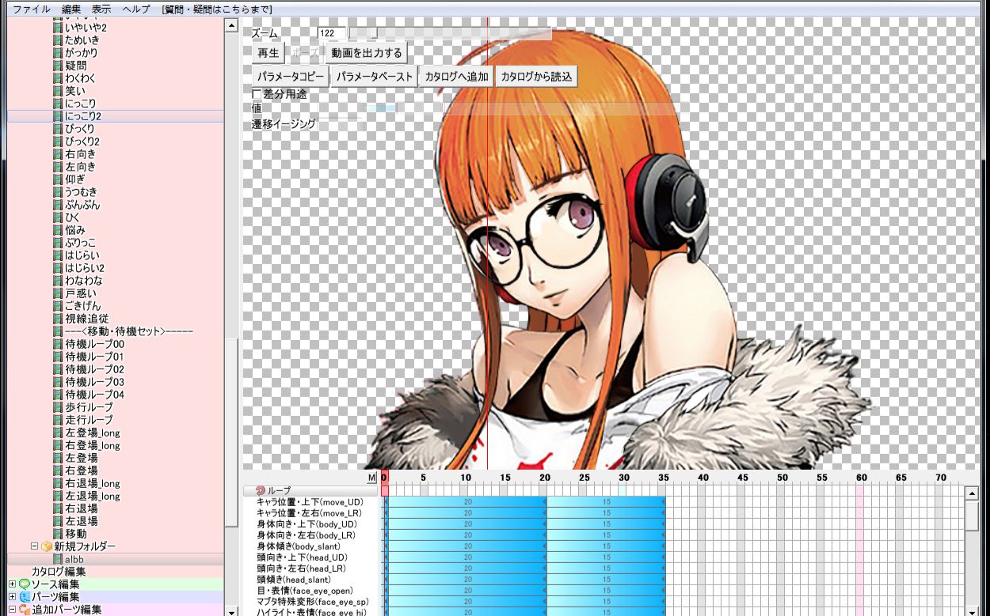Select the 目・表情(face_eye_open) track
The width and height of the screenshot is (990, 616).
pyautogui.click(x=304, y=591)
